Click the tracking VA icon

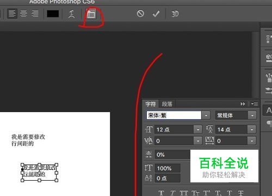tap(209, 140)
